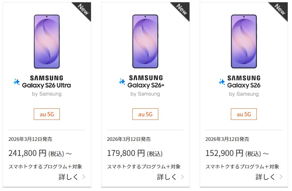Click the 241,800 円 price text
The image size is (292, 191).
28,153
